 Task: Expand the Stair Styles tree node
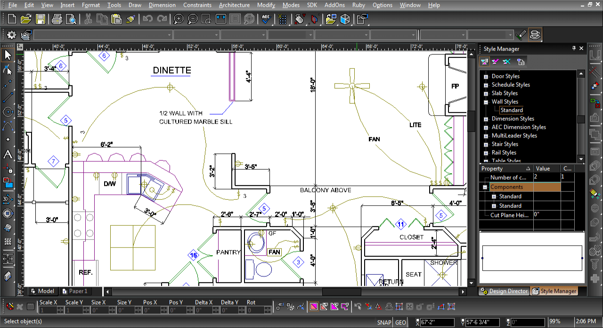[486, 144]
